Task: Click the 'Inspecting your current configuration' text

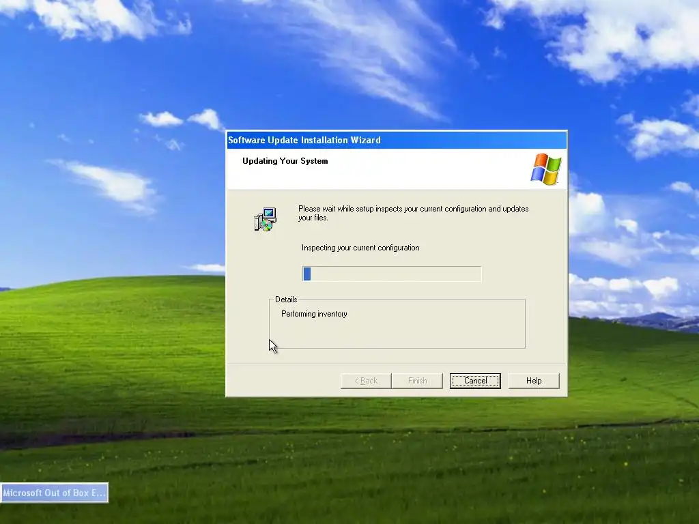Action: 360,248
